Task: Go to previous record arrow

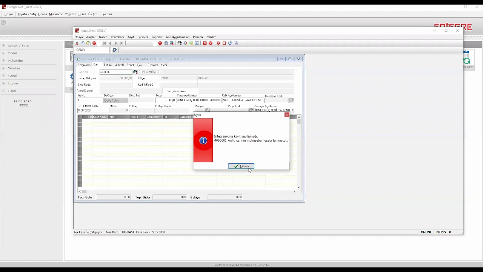Action: point(110,43)
